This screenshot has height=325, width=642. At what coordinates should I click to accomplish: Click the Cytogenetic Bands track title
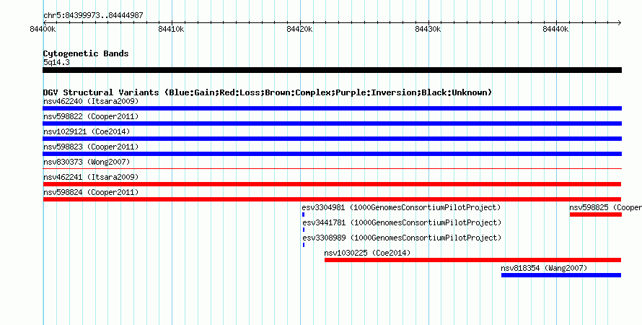coord(86,53)
